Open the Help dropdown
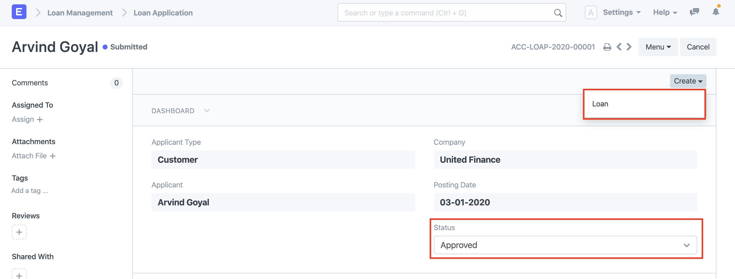 tap(665, 12)
